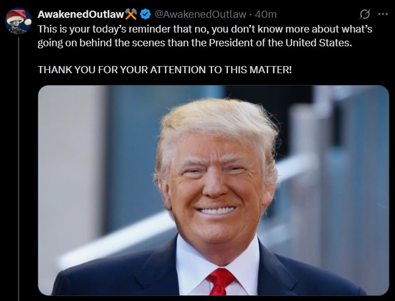395x301 pixels.
Task: Click "THANK YOU FOR YOUR ATTENTION TO THIS MATTER!"
Action: click(x=165, y=70)
